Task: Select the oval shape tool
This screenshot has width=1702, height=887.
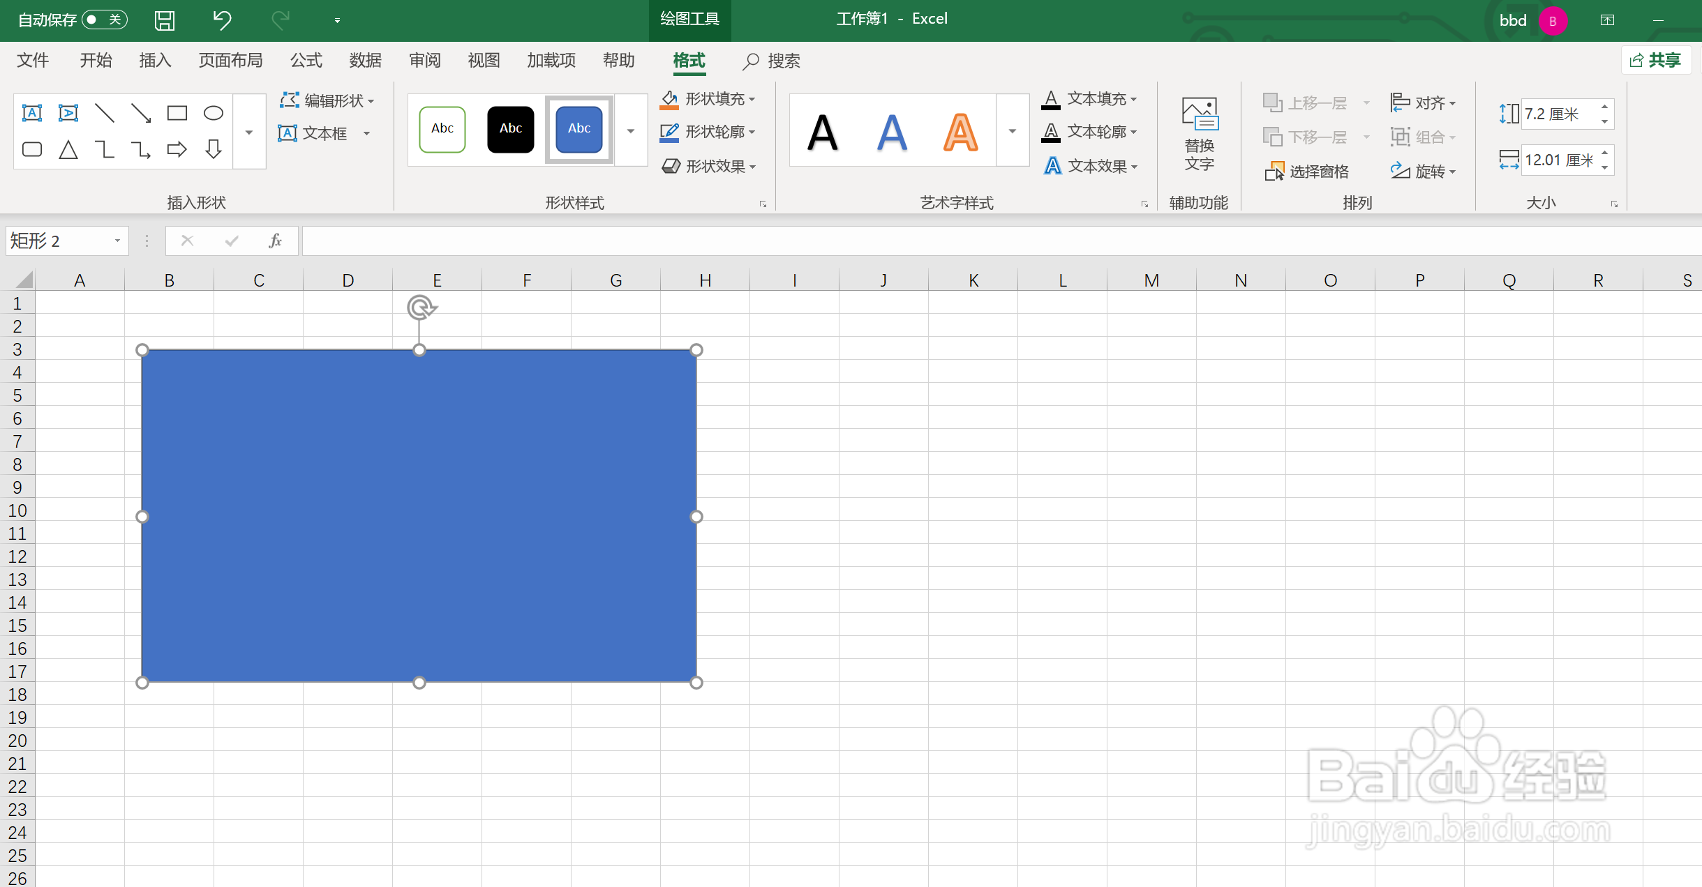Action: coord(213,113)
